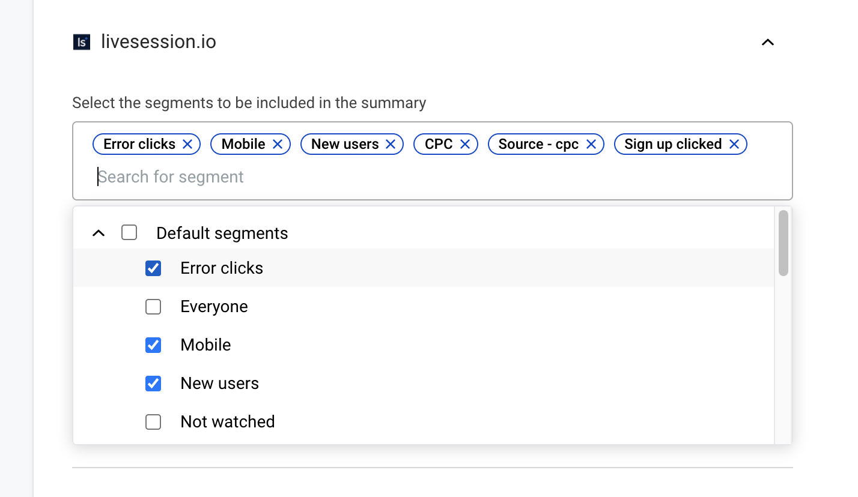Check the Everyone segment
The image size is (858, 497).
click(x=153, y=307)
